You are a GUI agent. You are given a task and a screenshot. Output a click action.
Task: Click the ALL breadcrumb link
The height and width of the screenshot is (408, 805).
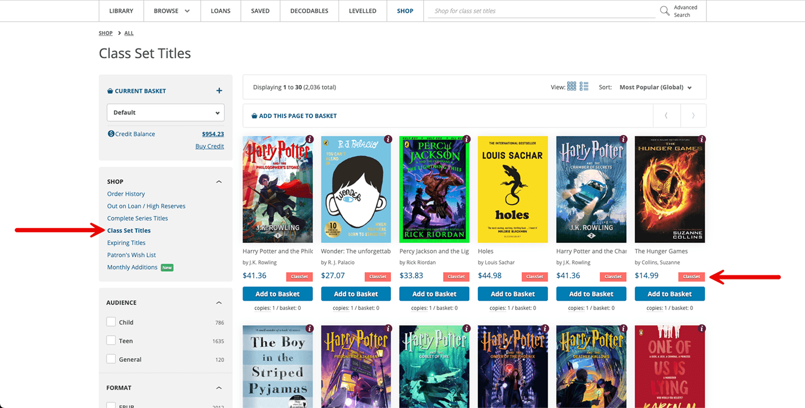coord(129,33)
